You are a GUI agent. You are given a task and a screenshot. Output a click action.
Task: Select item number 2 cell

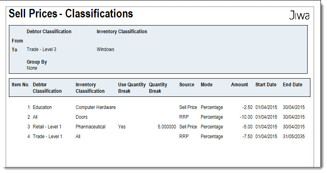pyautogui.click(x=29, y=117)
